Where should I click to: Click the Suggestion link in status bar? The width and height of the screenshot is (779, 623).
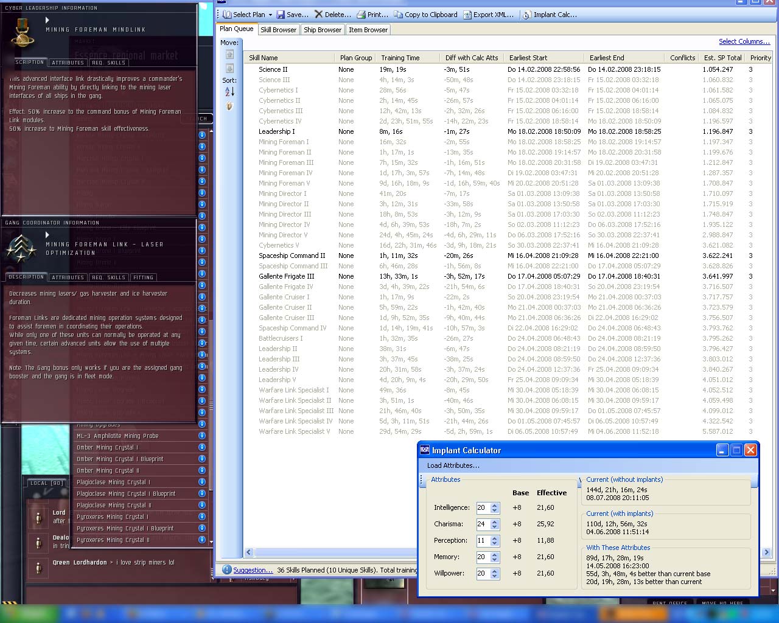[253, 570]
